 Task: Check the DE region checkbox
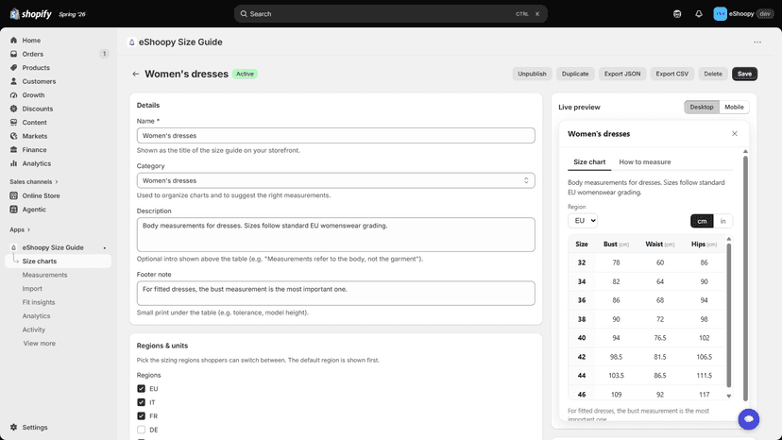[141, 430]
